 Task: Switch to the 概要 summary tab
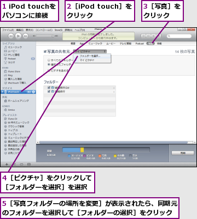coord(73,44)
